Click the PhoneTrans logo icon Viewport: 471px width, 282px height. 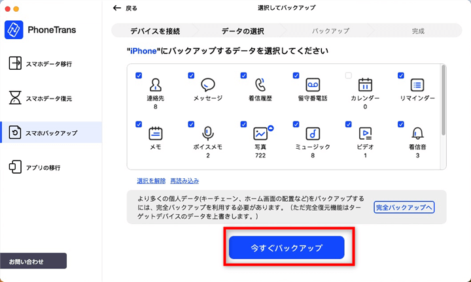14,29
